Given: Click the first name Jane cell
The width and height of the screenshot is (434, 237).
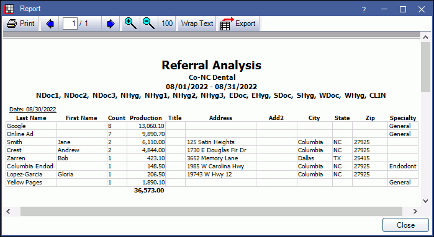Looking at the screenshot, I should coord(82,142).
